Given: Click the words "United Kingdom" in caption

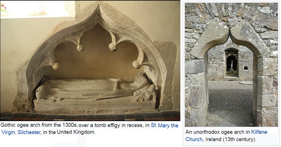Looking at the screenshot, I should 76,132.
